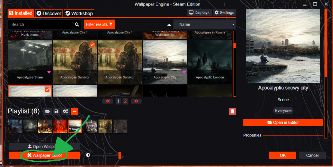Viewport: 333px width, 167px height.
Task: Select Apocalypse Survivor wallpaper without the checkmark
Action: 120,62
